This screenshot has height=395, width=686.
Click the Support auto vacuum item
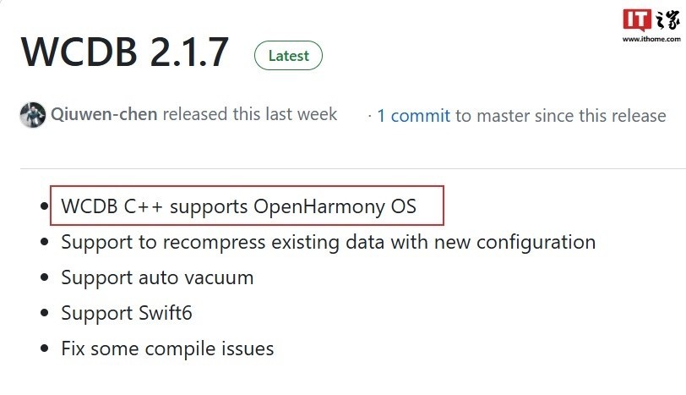[x=157, y=277]
